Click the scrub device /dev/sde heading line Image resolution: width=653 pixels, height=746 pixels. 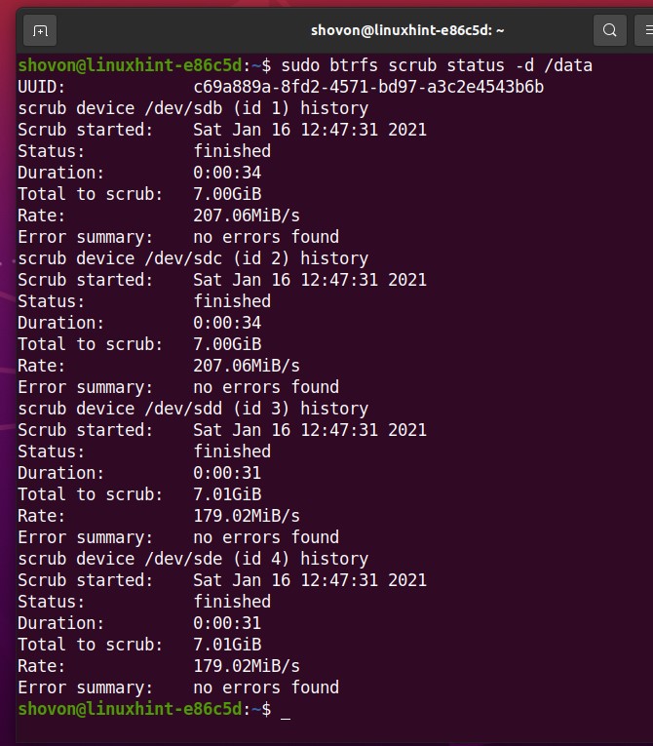click(x=193, y=559)
